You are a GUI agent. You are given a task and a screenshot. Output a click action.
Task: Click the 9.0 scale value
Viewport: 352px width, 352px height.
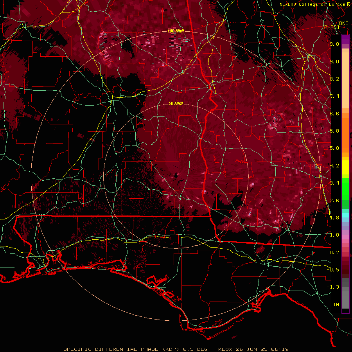pyautogui.click(x=334, y=61)
